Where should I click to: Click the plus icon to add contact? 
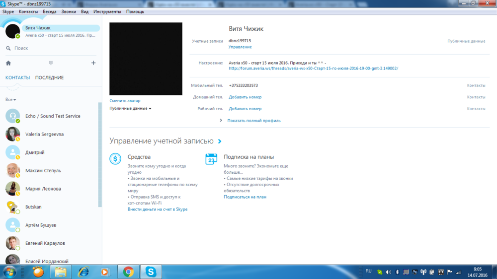tap(93, 63)
